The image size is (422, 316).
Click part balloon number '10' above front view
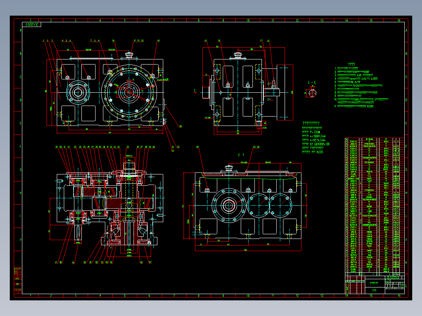pyautogui.click(x=113, y=41)
